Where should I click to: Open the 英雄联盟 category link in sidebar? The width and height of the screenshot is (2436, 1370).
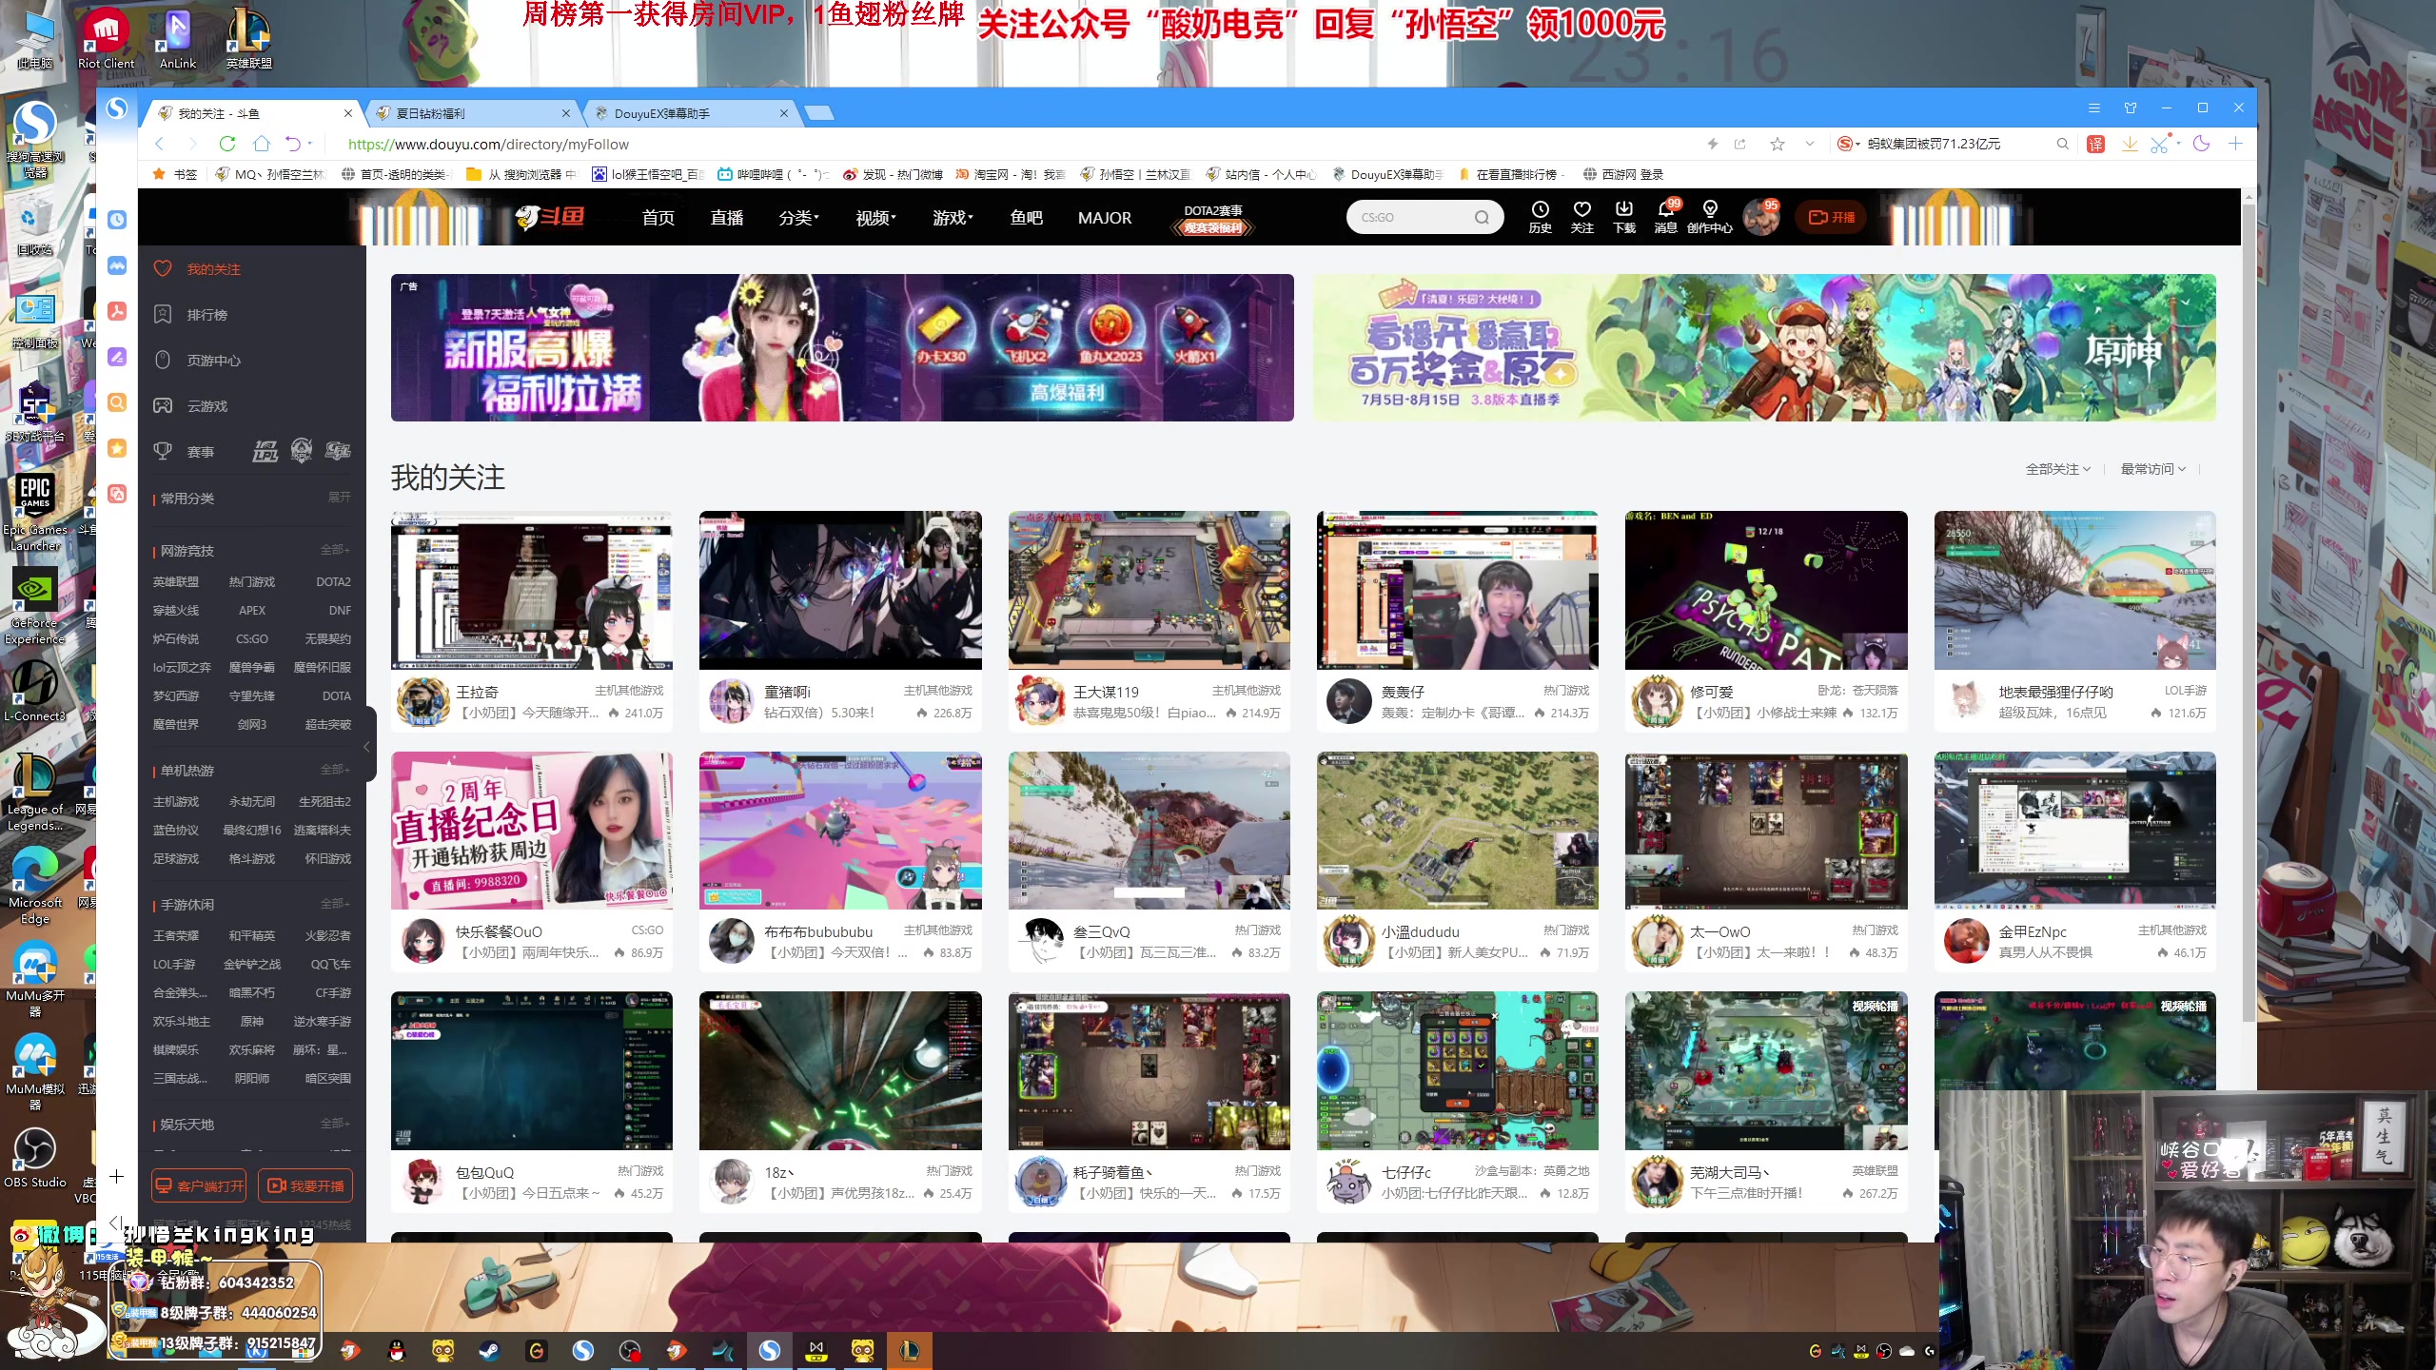(x=176, y=581)
